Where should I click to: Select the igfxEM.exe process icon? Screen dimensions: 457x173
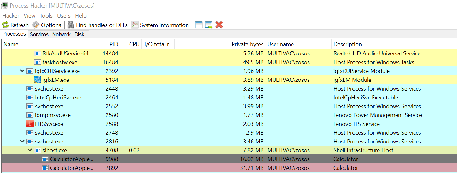click(38, 80)
